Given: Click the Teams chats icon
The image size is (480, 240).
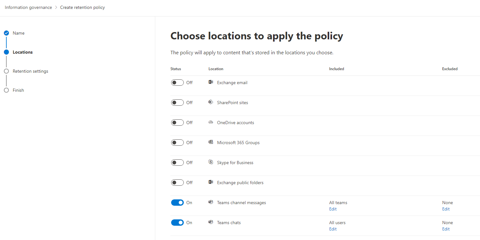Looking at the screenshot, I should (210, 222).
